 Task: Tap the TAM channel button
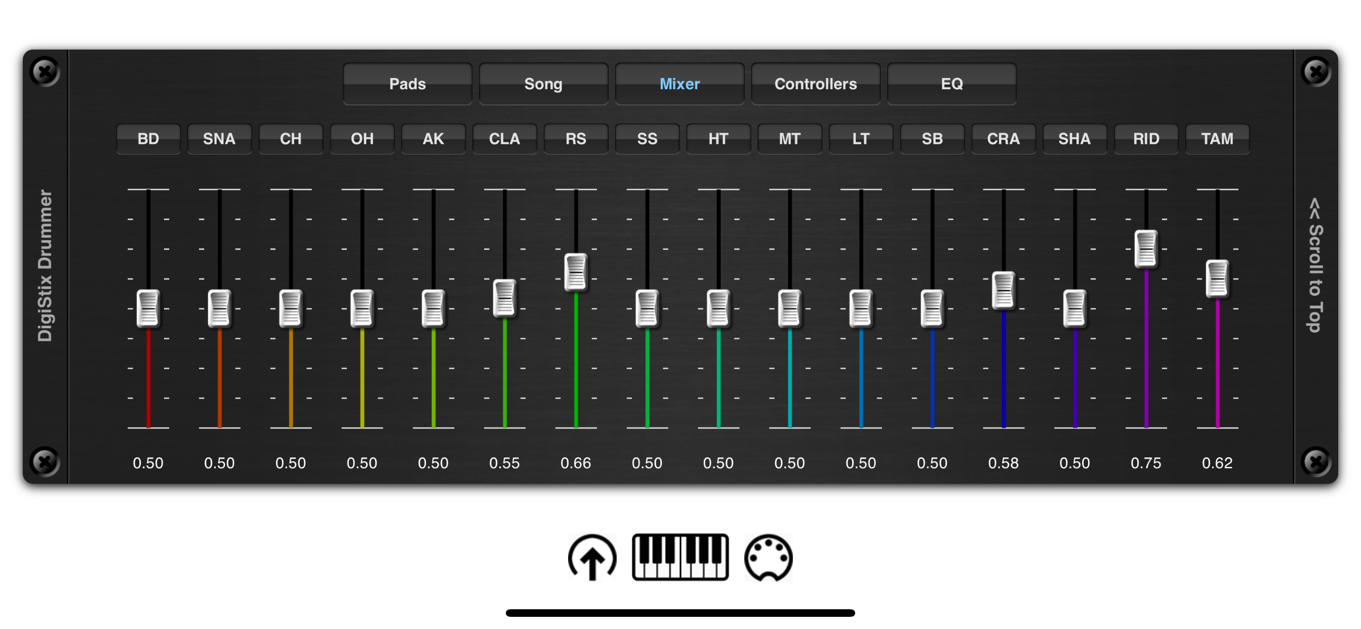click(x=1217, y=138)
